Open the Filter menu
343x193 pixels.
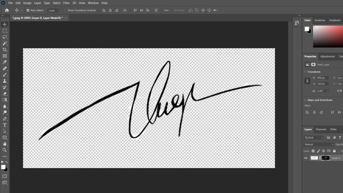(66, 3)
